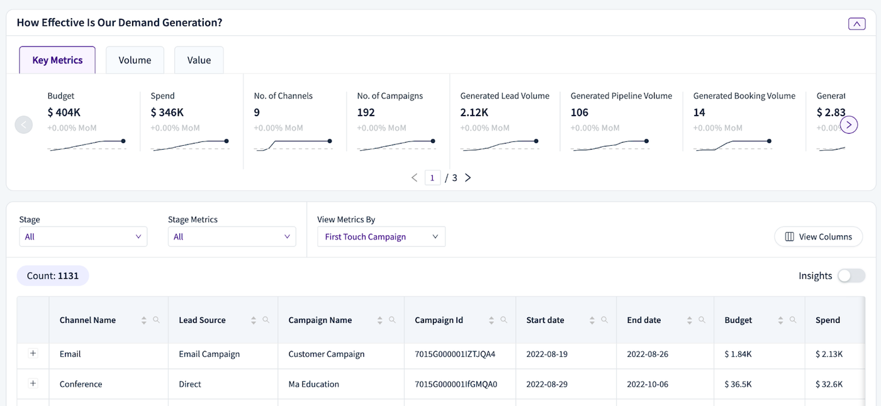881x406 pixels.
Task: Click the page number input box
Action: pyautogui.click(x=432, y=178)
